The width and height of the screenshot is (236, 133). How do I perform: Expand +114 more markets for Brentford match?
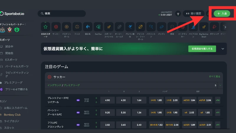(218, 100)
